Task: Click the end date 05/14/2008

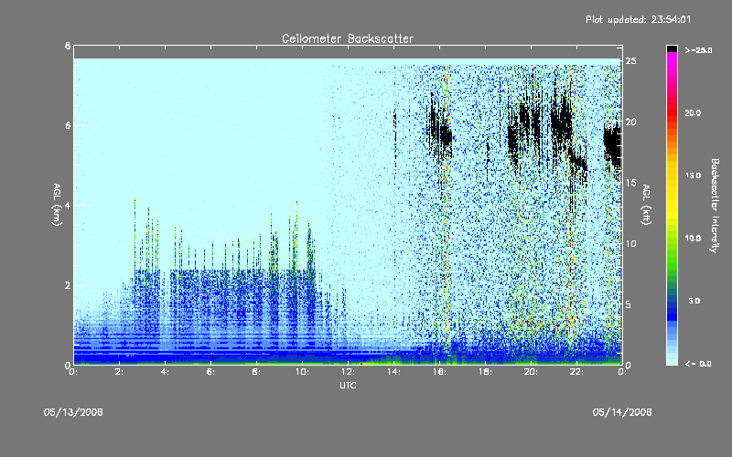Action: tap(622, 412)
